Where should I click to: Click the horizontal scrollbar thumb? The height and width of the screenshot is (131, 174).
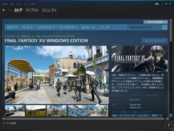tap(85, 119)
